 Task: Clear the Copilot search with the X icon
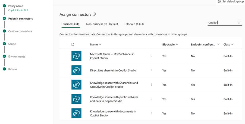coord(239,23)
